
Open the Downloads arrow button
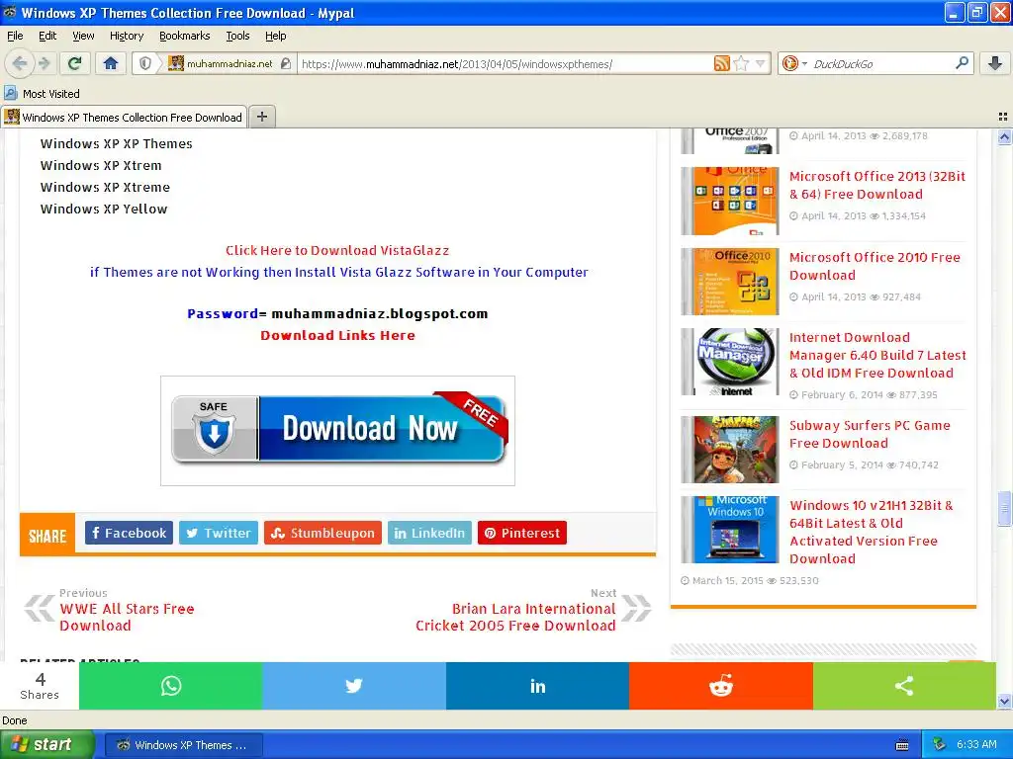[995, 63]
